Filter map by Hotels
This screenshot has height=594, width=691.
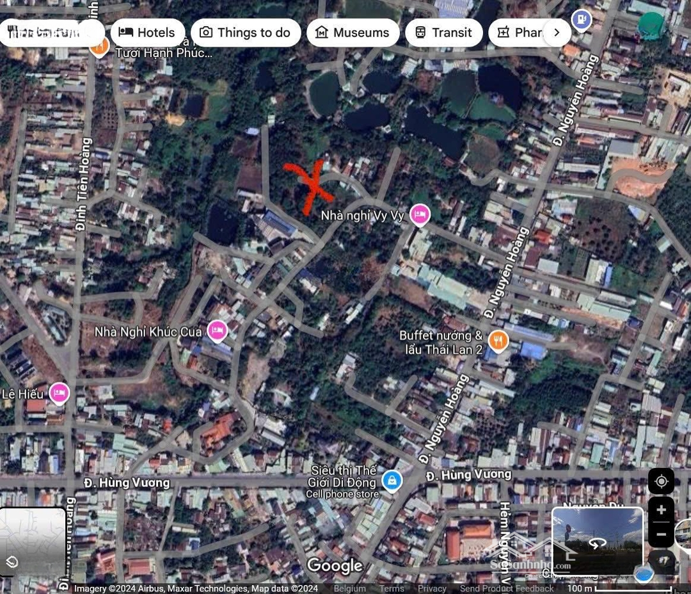pyautogui.click(x=148, y=33)
